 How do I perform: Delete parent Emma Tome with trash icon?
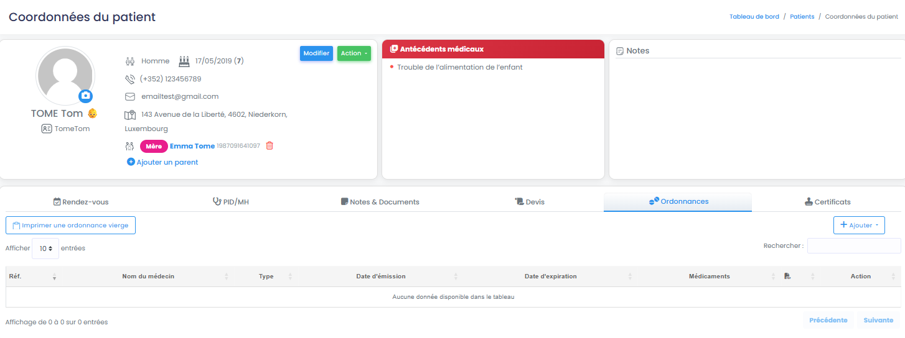[270, 145]
